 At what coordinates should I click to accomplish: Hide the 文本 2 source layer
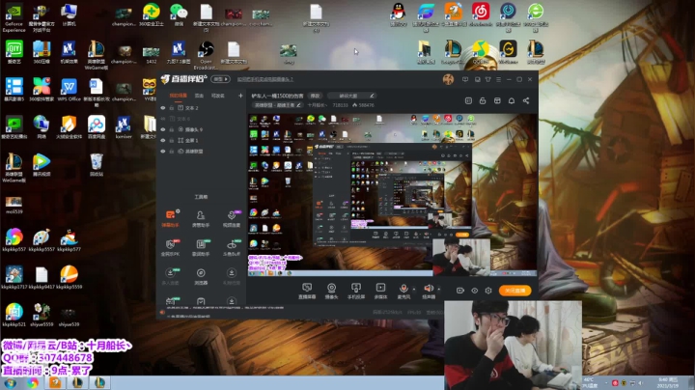(x=163, y=108)
